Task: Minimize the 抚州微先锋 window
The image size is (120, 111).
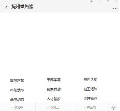Action: (x=100, y=1)
